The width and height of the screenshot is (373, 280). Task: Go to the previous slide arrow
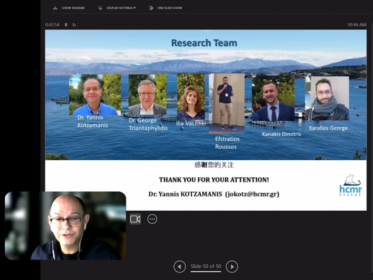(179, 266)
